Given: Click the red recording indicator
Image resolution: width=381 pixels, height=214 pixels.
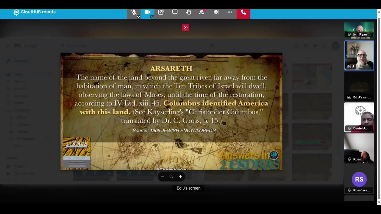Looking at the screenshot, I should point(185,28).
